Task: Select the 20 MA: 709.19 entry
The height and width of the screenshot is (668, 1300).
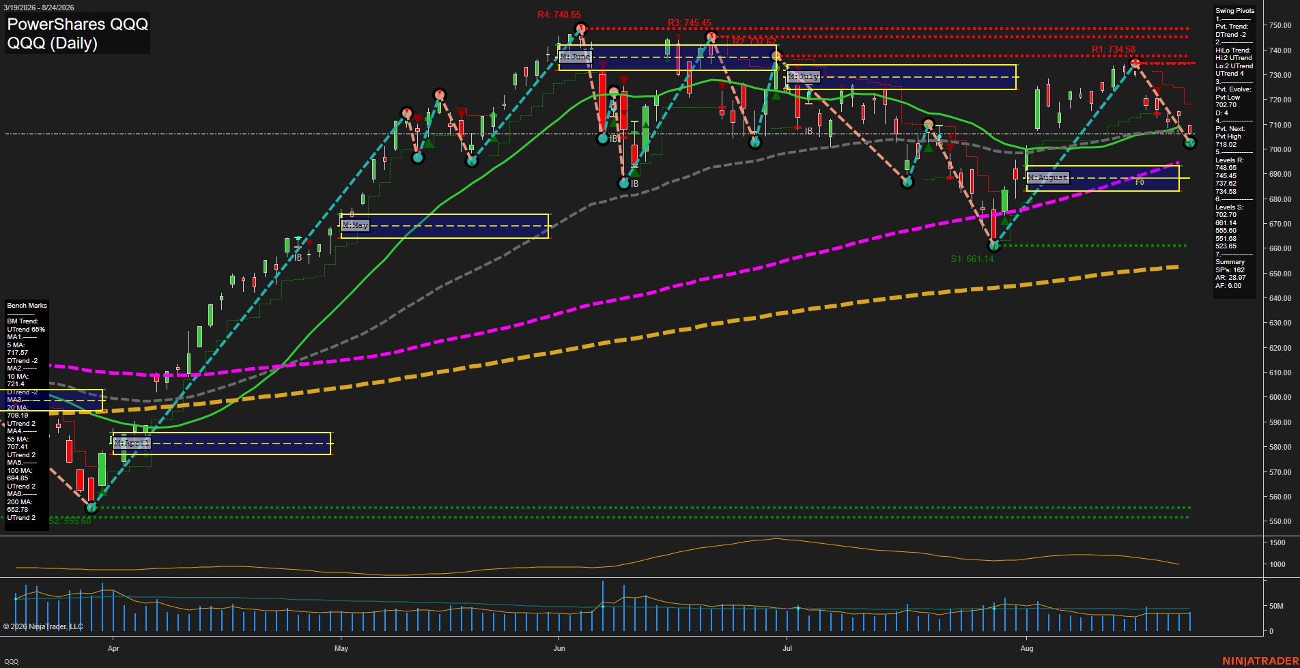Action: pos(18,411)
